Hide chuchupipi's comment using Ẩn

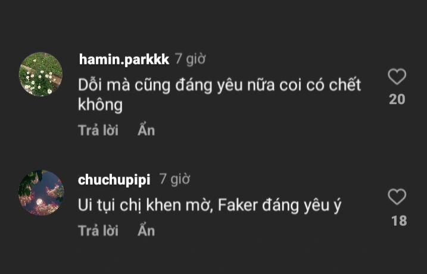click(147, 230)
